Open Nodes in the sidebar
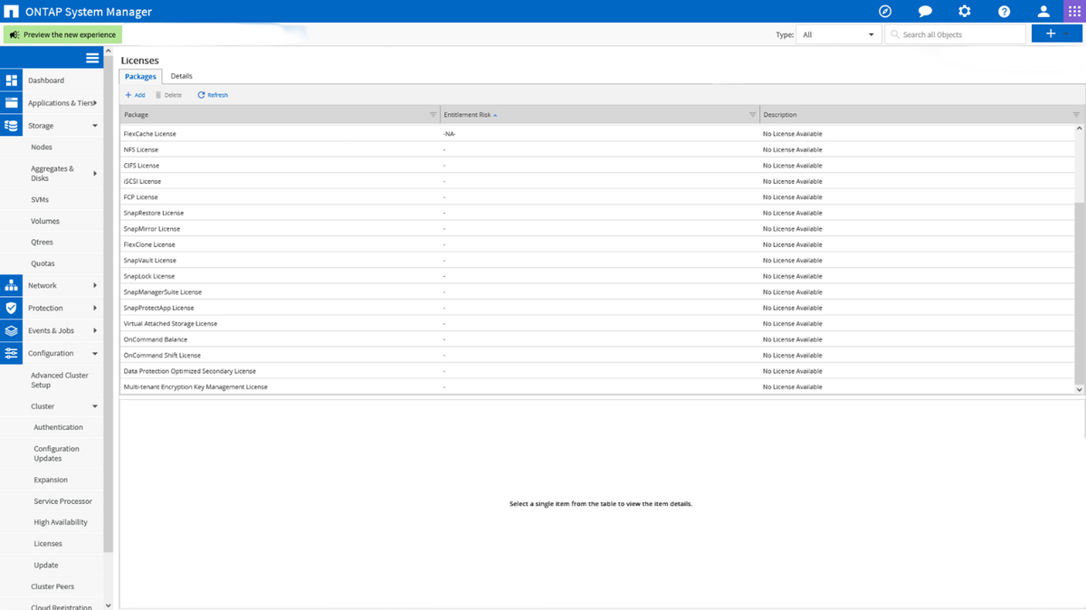1086x610 pixels. (x=42, y=147)
